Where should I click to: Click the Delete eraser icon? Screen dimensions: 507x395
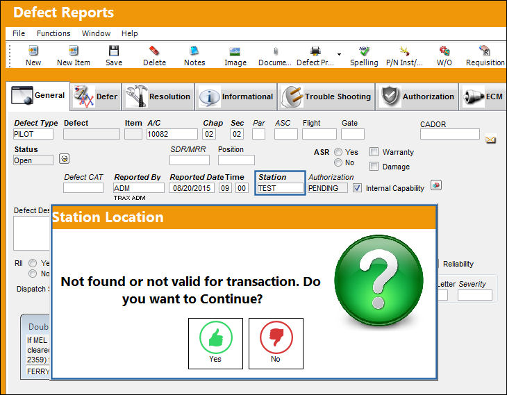(154, 51)
